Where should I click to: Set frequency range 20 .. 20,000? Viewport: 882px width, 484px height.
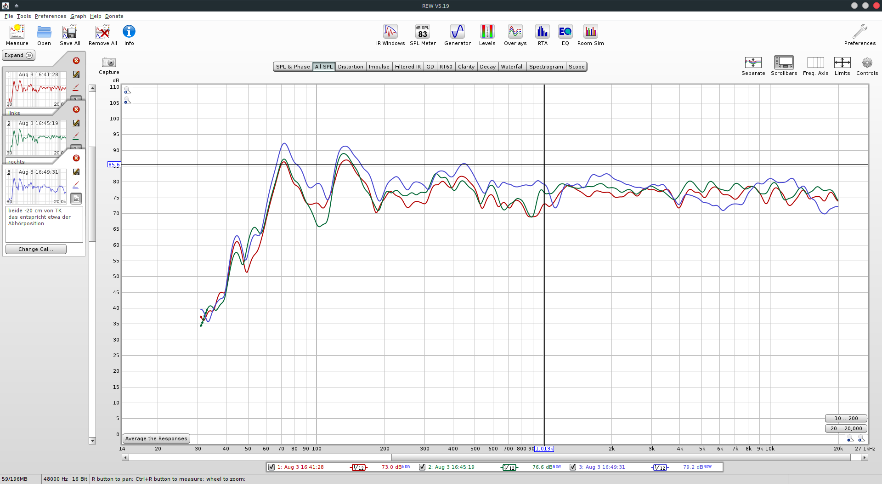(x=846, y=428)
